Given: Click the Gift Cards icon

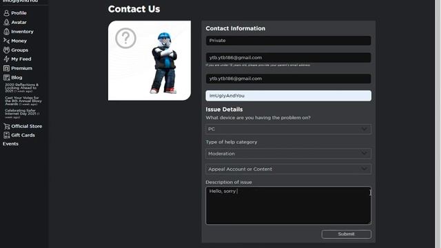Looking at the screenshot, I should (6, 135).
